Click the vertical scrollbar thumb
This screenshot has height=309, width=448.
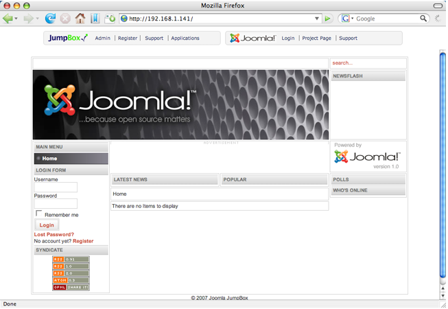point(443,165)
